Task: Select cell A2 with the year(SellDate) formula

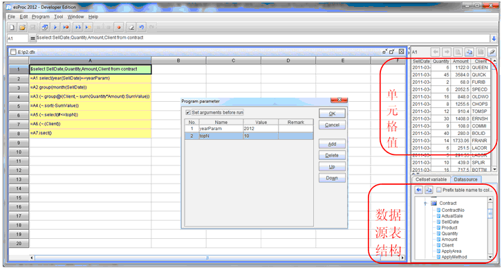Action: [90, 78]
